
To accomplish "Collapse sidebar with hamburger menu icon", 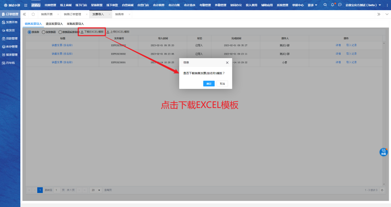I will (x=26, y=5).
